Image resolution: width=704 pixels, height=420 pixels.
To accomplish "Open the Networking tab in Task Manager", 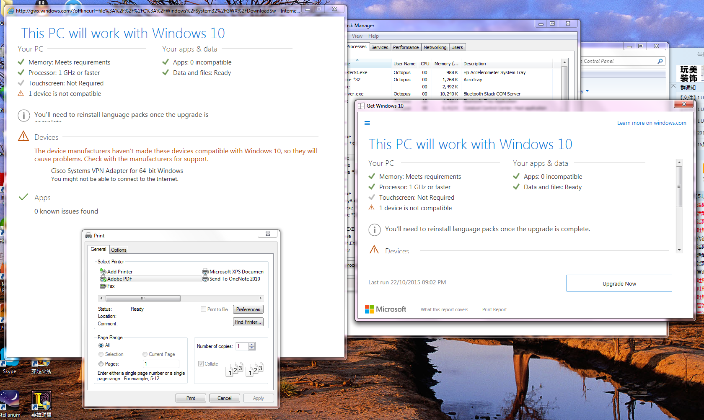I will [435, 47].
